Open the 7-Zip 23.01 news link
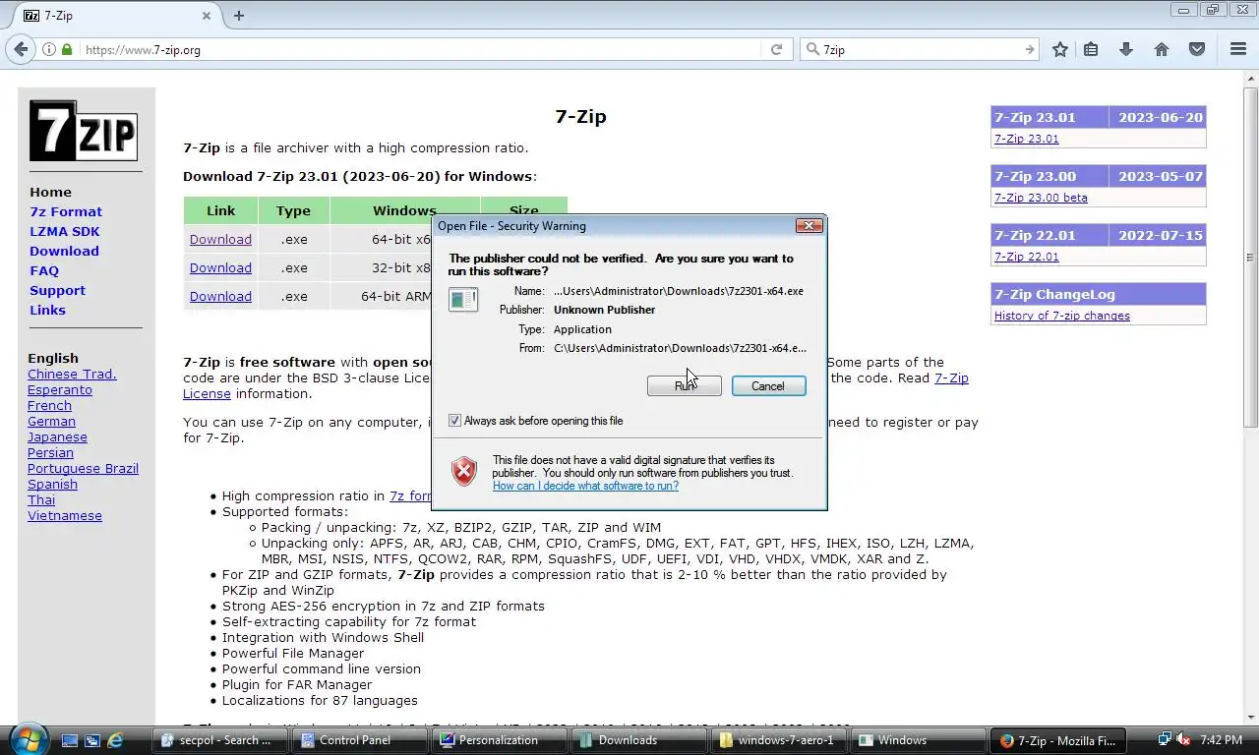Image resolution: width=1259 pixels, height=755 pixels. point(1027,139)
